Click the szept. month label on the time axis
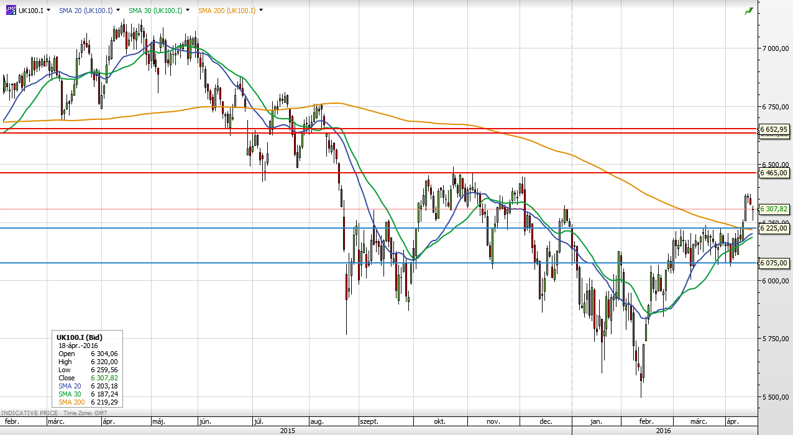Image resolution: width=793 pixels, height=435 pixels. (370, 421)
